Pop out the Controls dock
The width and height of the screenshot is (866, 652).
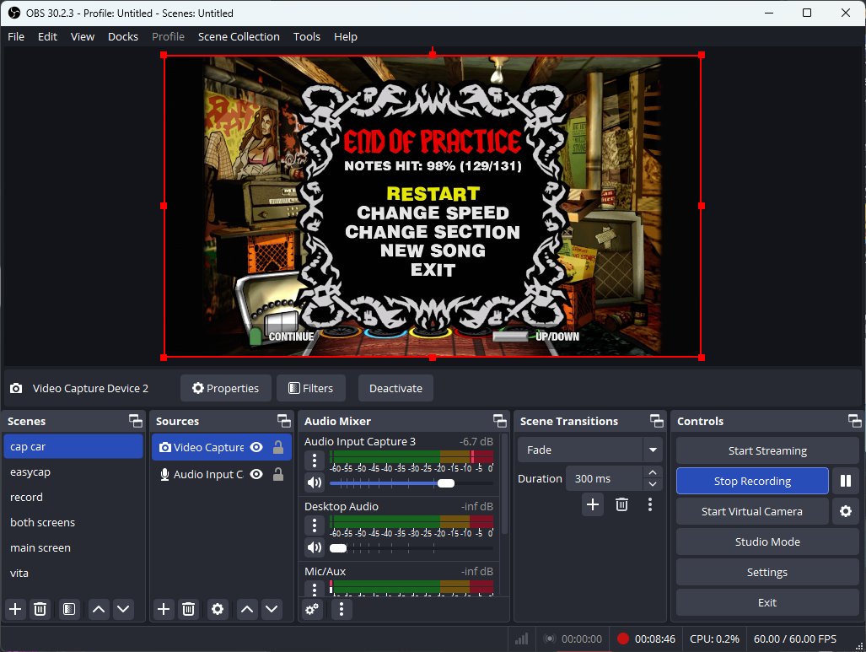click(x=854, y=421)
